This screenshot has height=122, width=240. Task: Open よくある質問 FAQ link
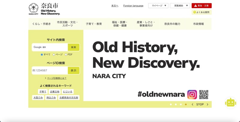click(x=202, y=12)
